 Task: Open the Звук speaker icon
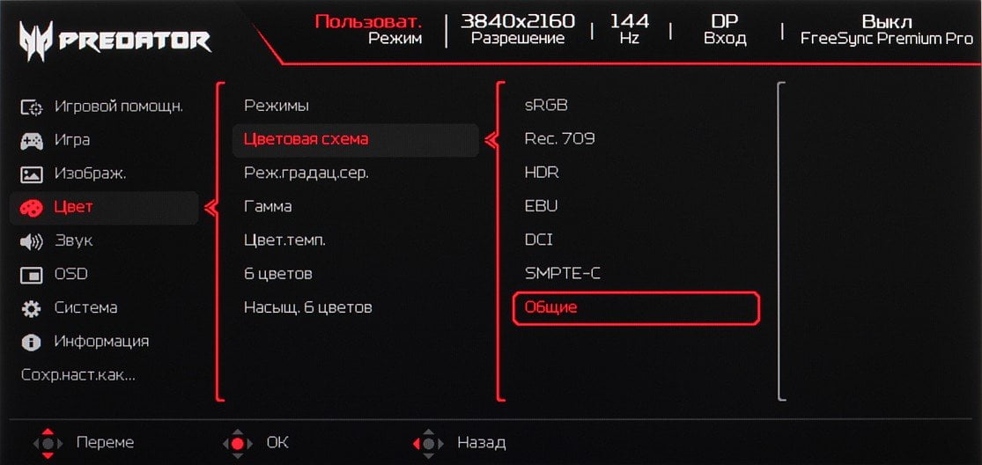point(32,241)
